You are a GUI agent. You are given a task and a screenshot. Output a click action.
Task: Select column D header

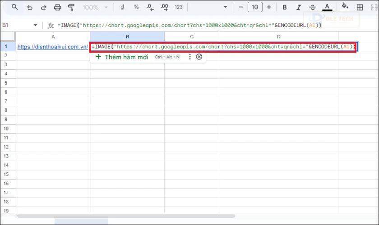click(278, 36)
